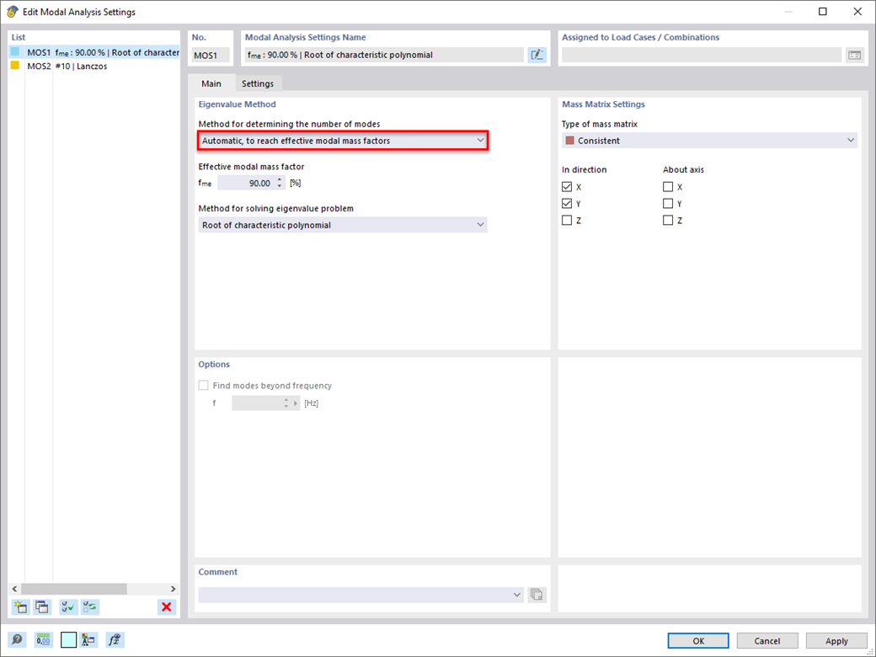
Task: Copy the selected modal analysis setting
Action: tap(40, 606)
